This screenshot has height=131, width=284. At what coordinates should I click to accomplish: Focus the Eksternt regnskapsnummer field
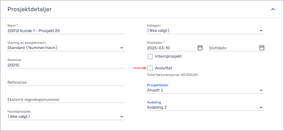pyautogui.click(x=66, y=100)
